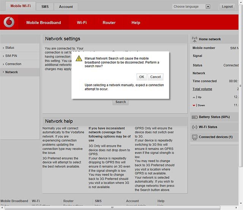
Task: Click the Logout button
Action: pyautogui.click(x=227, y=6)
